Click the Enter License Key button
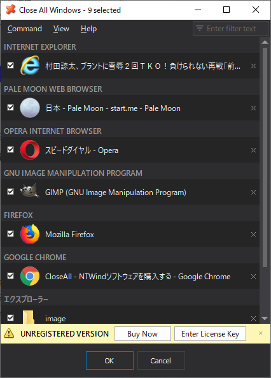This screenshot has height=378, width=271. point(210,333)
